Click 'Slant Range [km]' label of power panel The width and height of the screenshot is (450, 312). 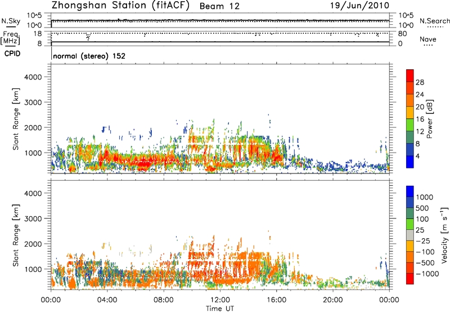(x=16, y=119)
